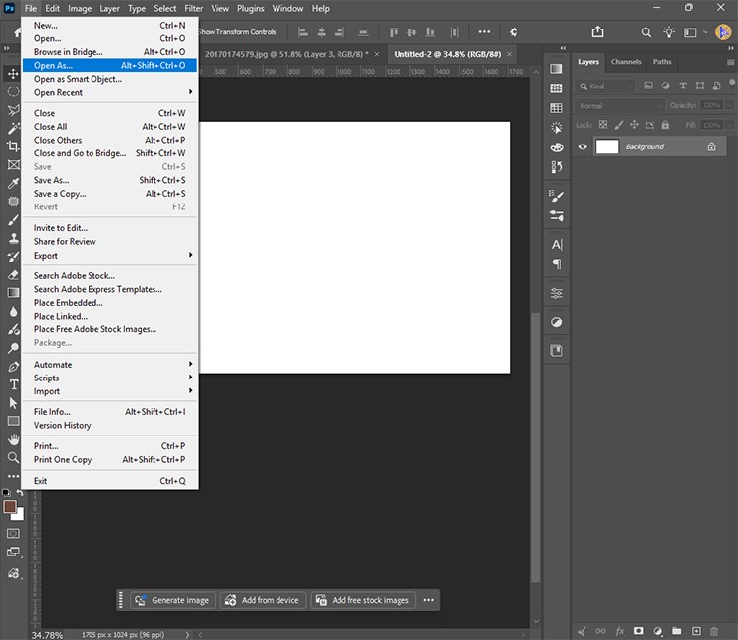This screenshot has width=738, height=640.
Task: Choose Open As... in File menu
Action: [109, 65]
